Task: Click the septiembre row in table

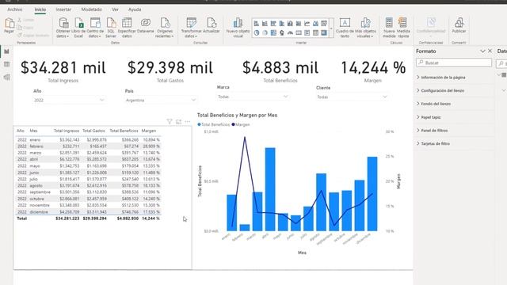Action: 88,192
